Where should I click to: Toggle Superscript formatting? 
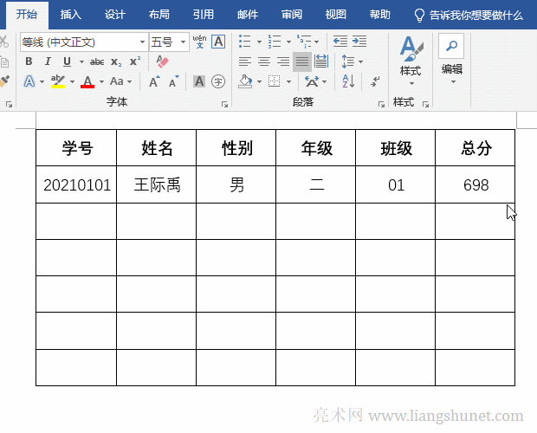(x=135, y=61)
